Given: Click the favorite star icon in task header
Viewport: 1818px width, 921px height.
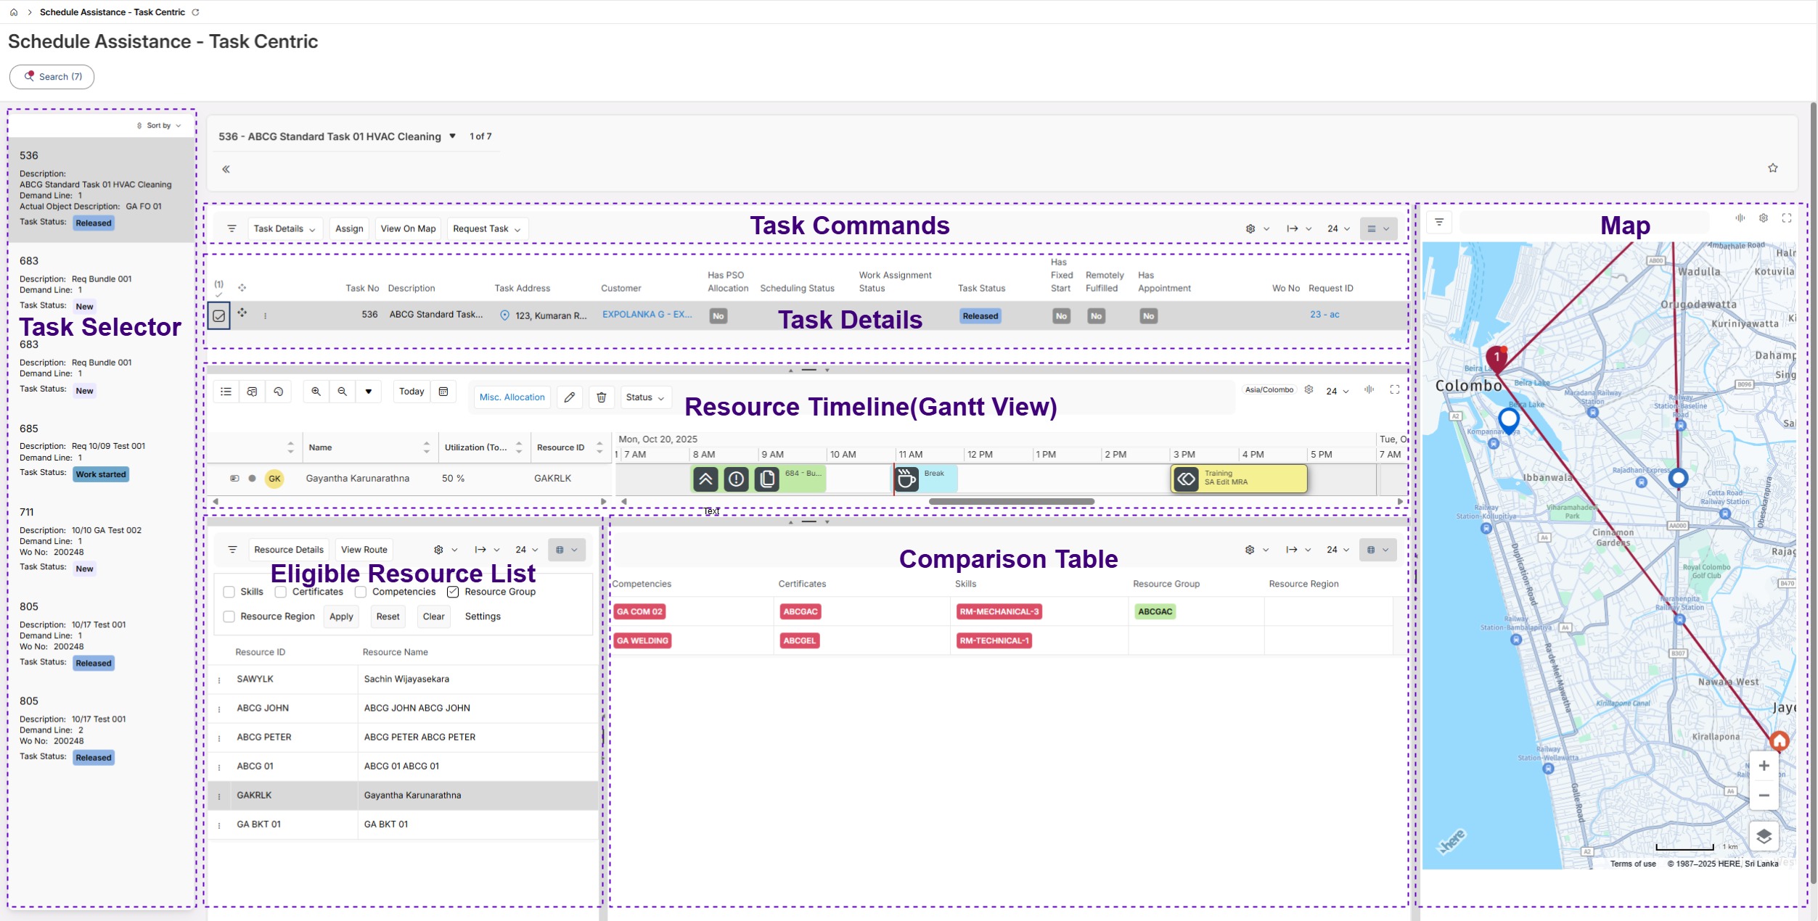Looking at the screenshot, I should (x=1772, y=168).
